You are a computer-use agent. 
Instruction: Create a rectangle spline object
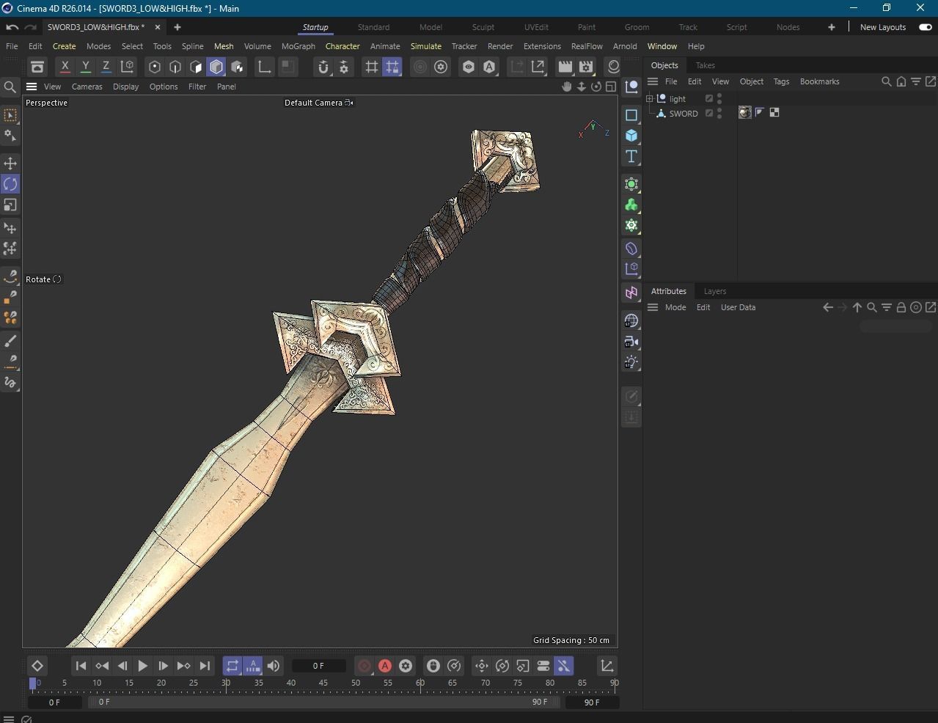[x=631, y=115]
